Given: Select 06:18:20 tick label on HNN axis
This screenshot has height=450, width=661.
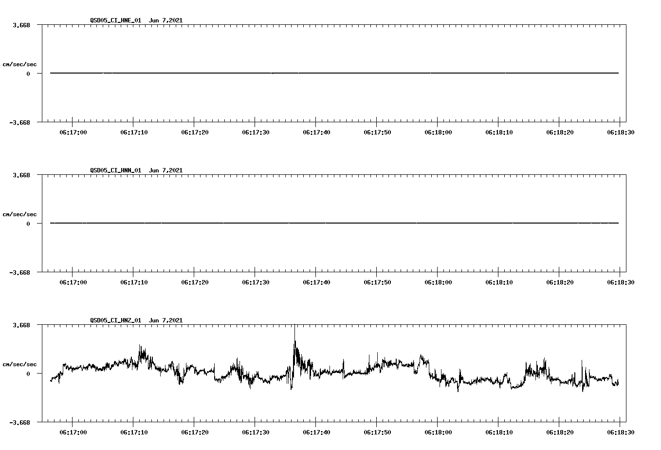Looking at the screenshot, I should click(560, 282).
